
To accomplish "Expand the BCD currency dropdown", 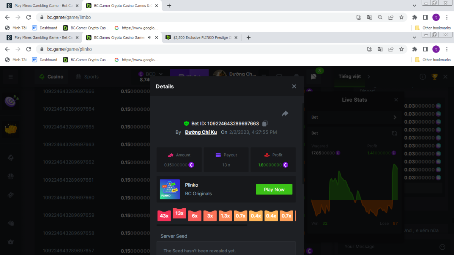I will pos(161,74).
